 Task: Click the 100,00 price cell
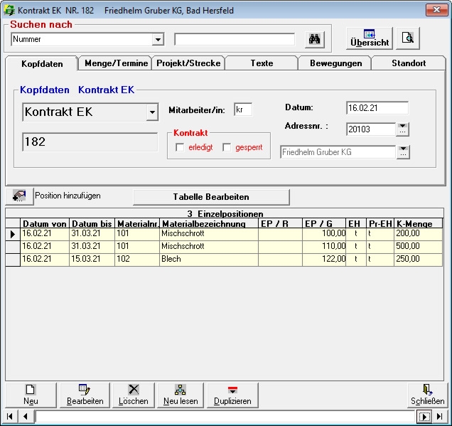click(324, 233)
